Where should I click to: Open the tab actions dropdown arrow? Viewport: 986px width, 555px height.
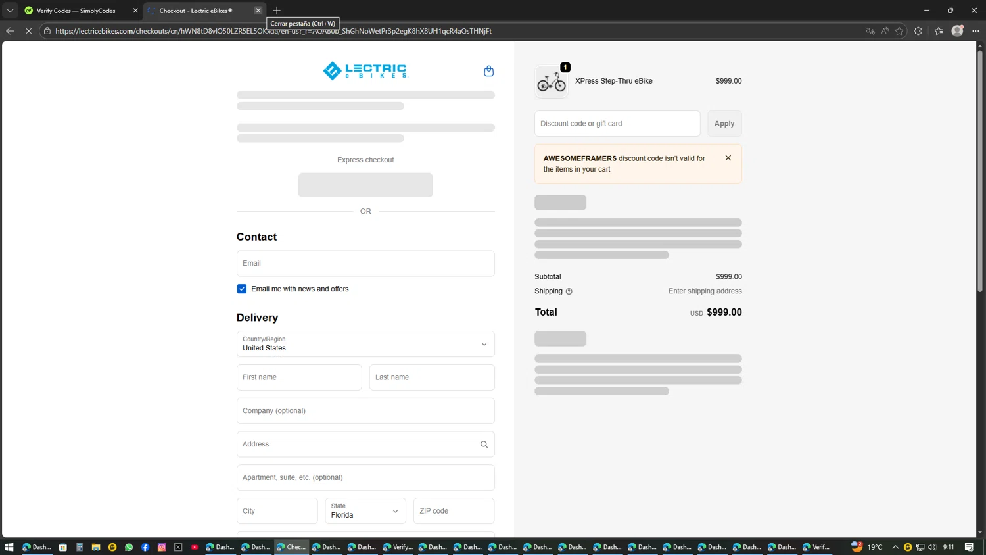click(x=10, y=11)
